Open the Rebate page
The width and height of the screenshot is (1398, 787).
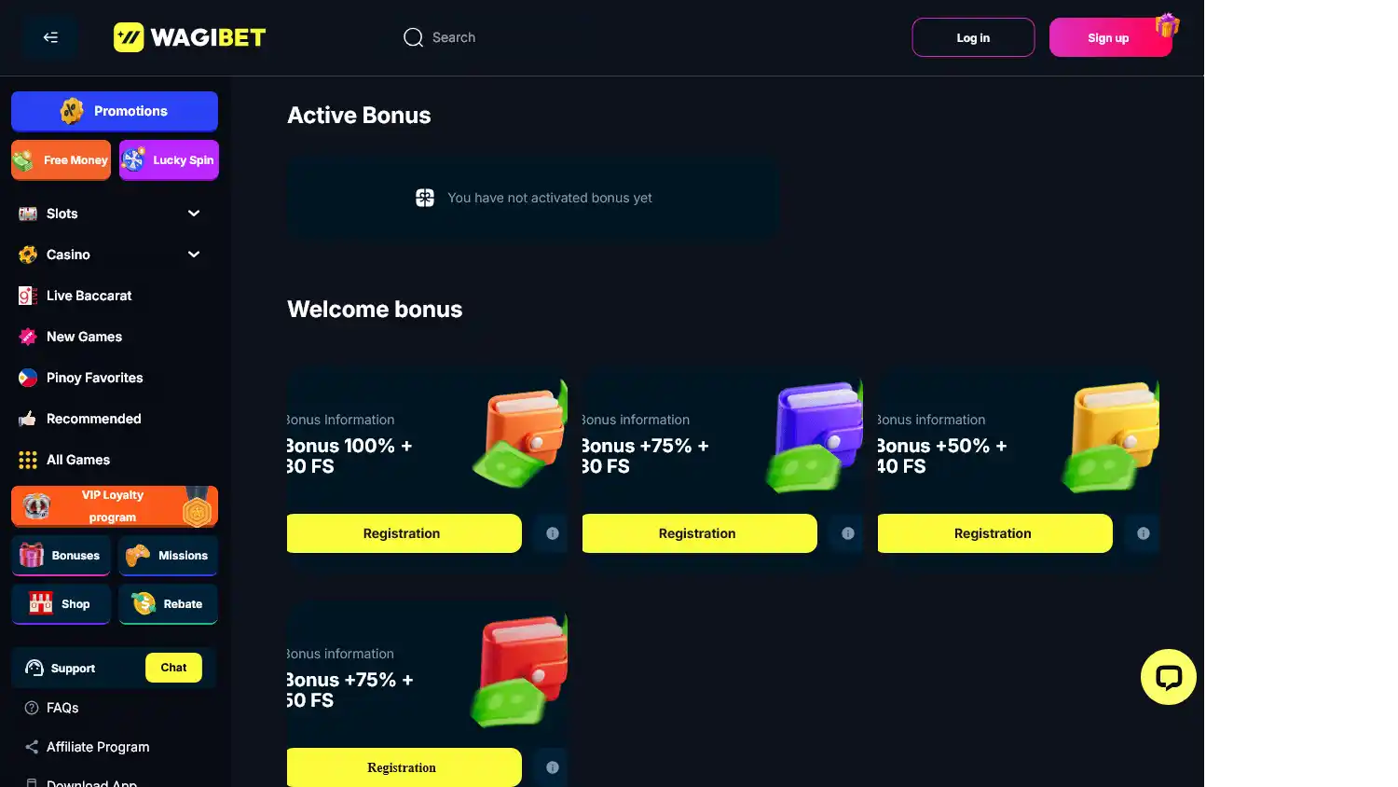pos(168,603)
